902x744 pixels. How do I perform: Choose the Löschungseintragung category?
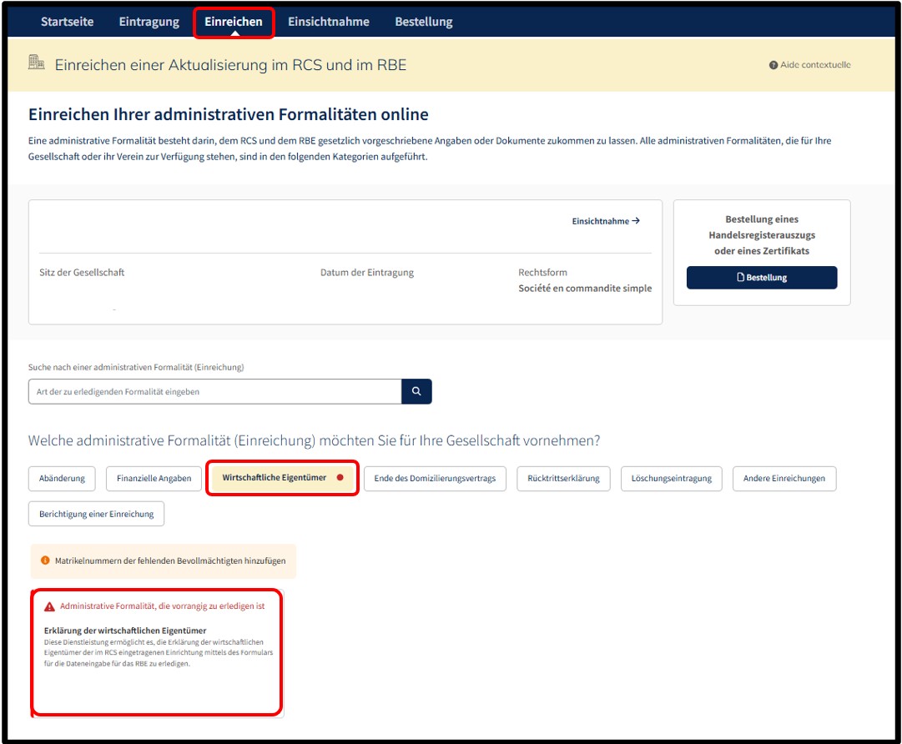672,479
